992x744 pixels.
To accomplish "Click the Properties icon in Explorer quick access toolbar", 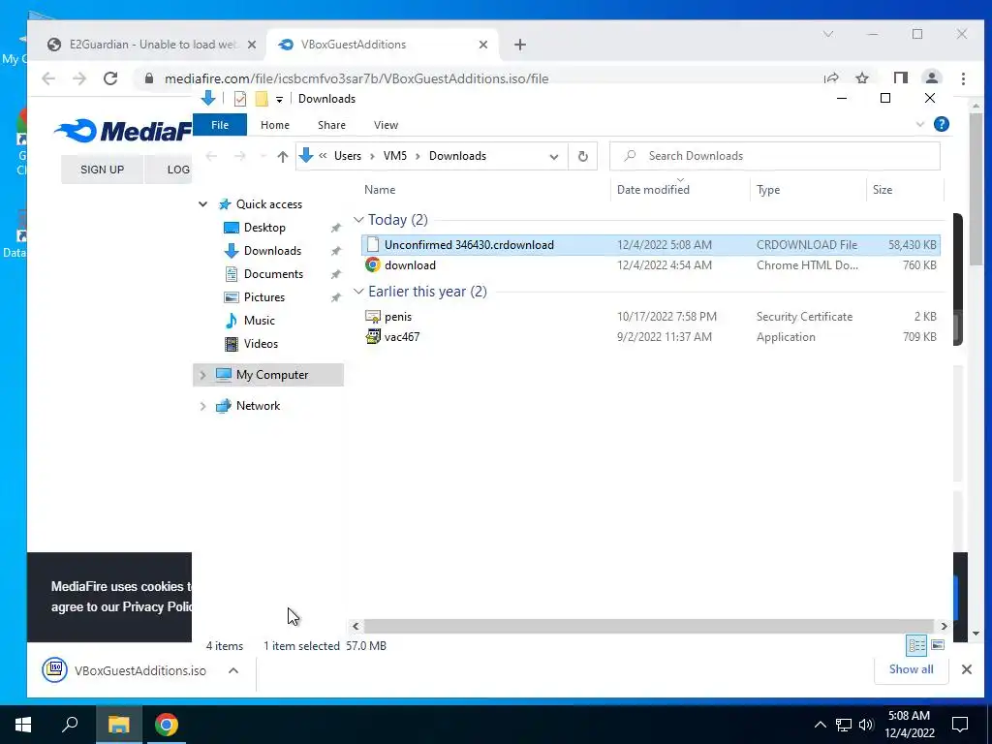I will coord(240,99).
